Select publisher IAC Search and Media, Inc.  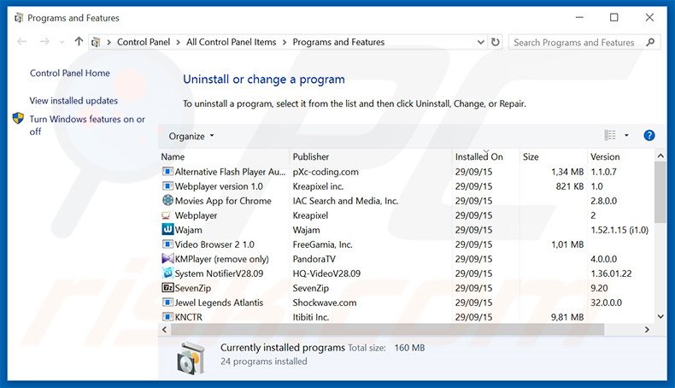345,201
